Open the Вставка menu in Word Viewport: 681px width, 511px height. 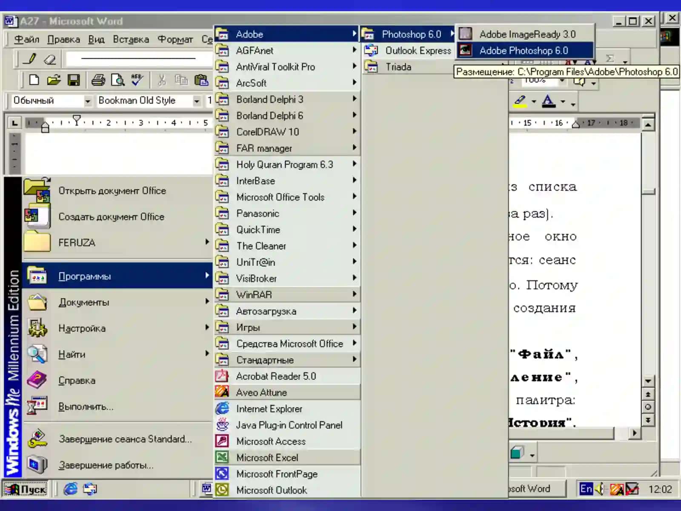[131, 40]
